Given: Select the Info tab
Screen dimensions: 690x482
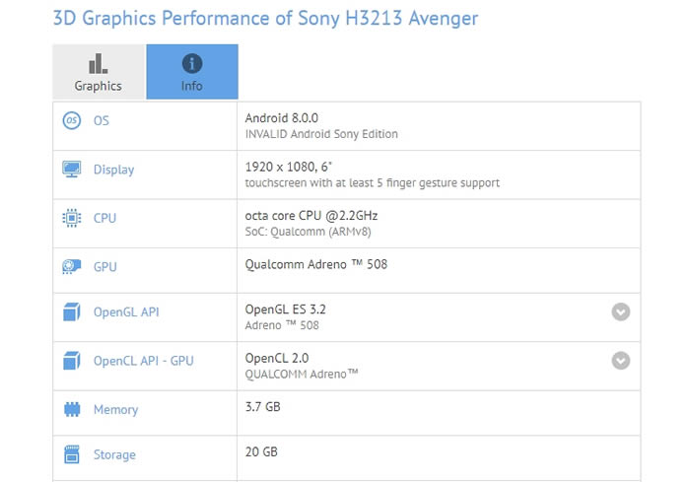Looking at the screenshot, I should point(191,73).
